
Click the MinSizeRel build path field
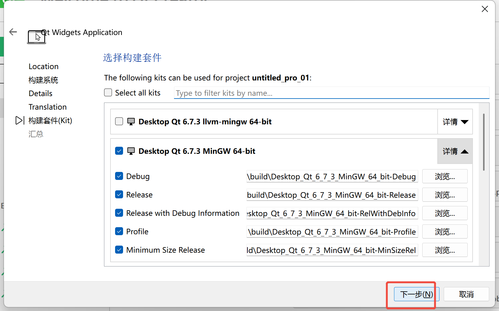point(332,250)
